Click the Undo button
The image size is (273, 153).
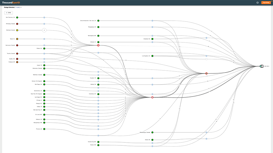(8, 13)
